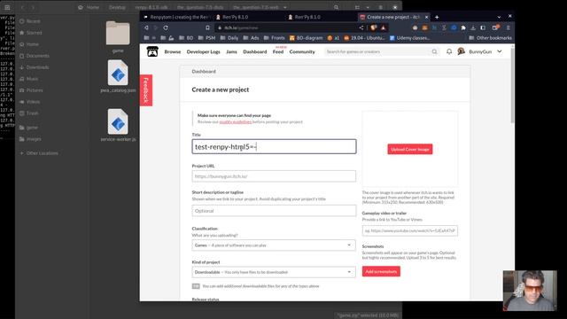Open Feed in itch.io navigation

coord(278,51)
